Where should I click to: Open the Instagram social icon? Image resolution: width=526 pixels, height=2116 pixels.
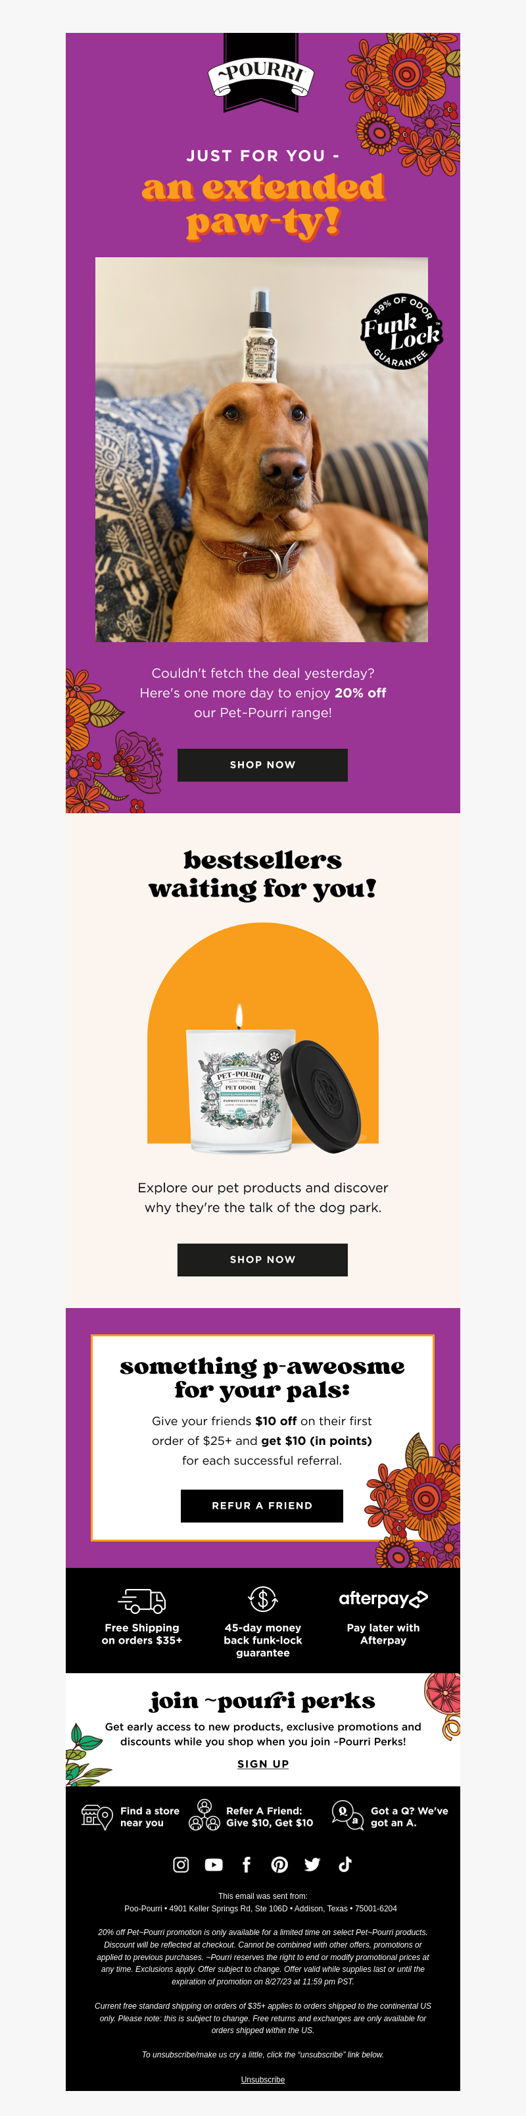(181, 1865)
